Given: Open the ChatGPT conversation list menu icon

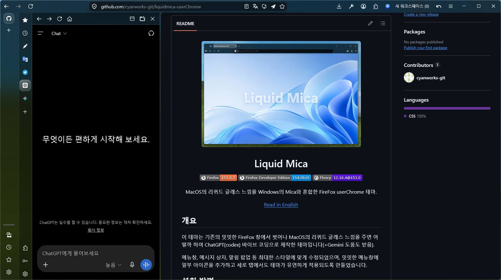Looking at the screenshot, I should (40, 33).
